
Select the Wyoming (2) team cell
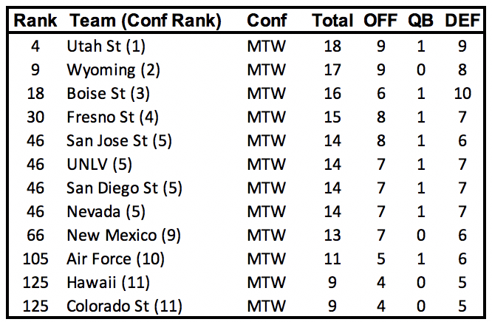pos(111,70)
